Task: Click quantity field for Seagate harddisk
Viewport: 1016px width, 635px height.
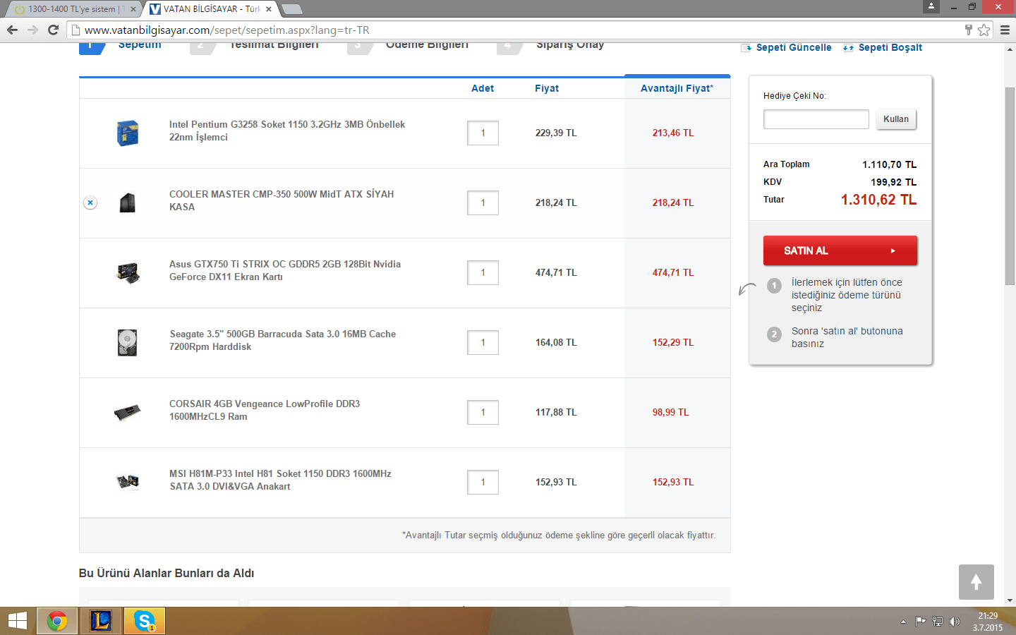Action: click(483, 342)
